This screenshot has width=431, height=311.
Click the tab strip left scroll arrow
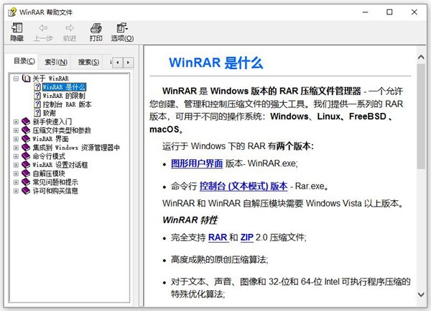click(118, 63)
